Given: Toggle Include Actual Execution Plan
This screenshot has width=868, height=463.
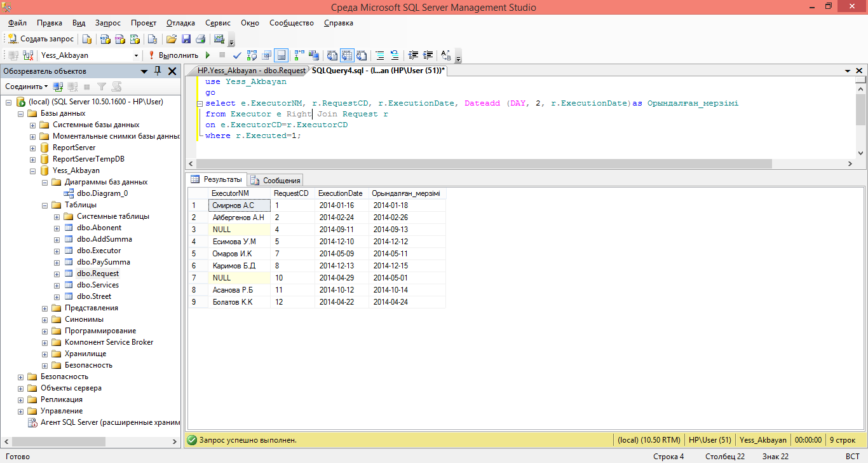Looking at the screenshot, I should point(299,55).
